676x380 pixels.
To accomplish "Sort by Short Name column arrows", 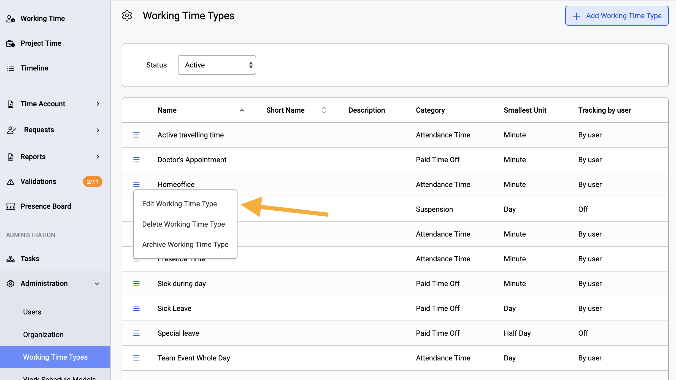I will tap(324, 110).
